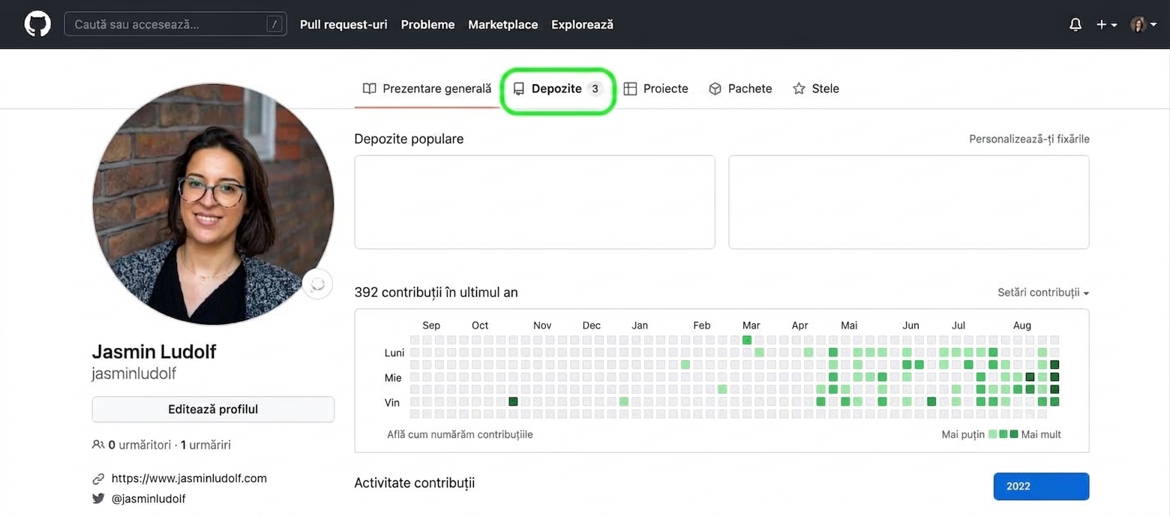Screen dimensions: 1170x516
Task: Click the first pinned repository card
Action: pos(535,202)
